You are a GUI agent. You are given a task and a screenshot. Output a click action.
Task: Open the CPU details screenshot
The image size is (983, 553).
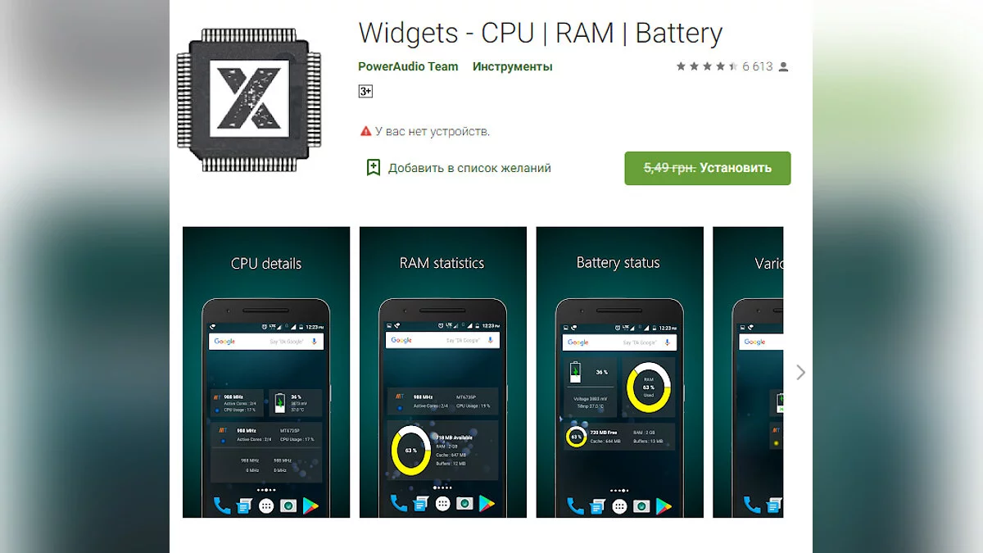[266, 372]
